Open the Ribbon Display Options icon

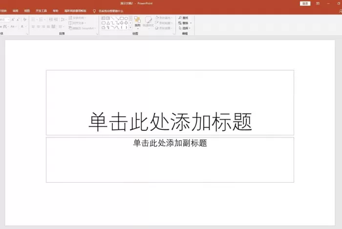(318, 3)
